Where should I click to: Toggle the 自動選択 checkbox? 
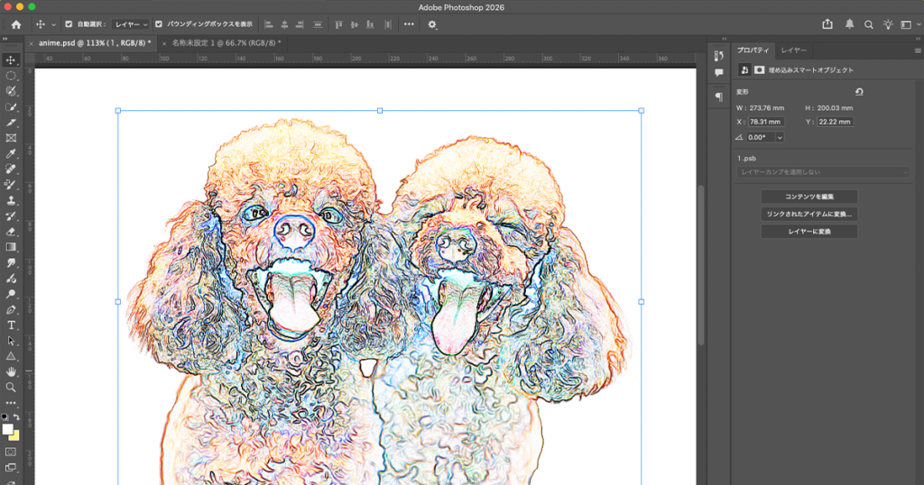point(69,24)
